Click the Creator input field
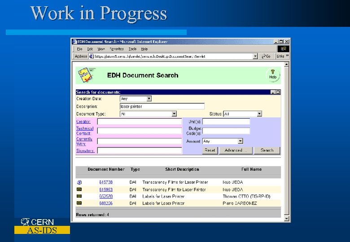This screenshot has width=350, height=242. (140, 121)
